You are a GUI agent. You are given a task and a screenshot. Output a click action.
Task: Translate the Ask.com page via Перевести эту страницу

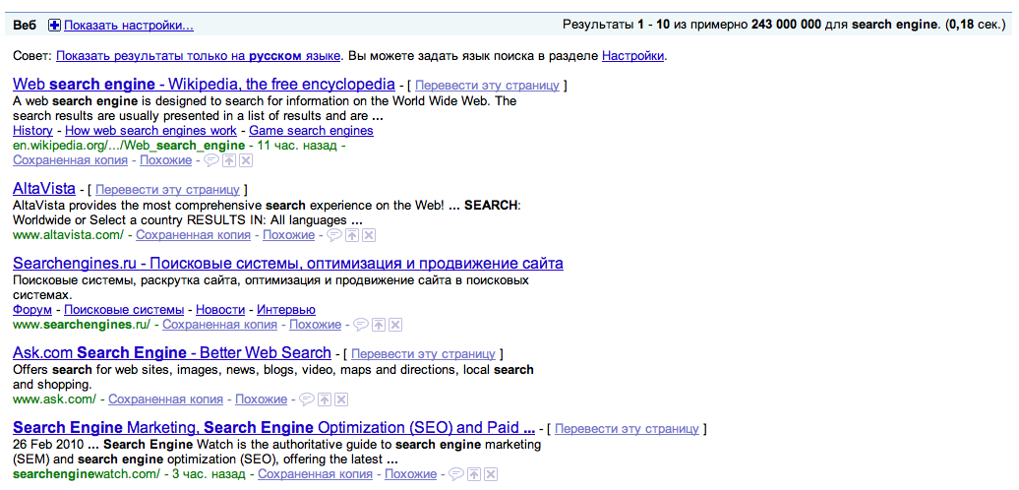point(423,354)
